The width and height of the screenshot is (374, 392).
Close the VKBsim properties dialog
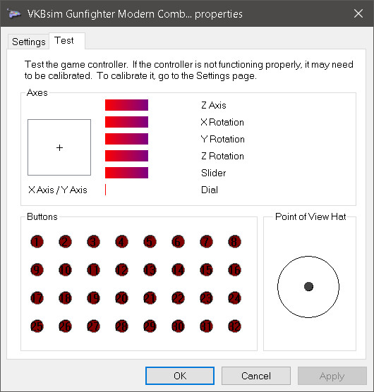click(358, 13)
